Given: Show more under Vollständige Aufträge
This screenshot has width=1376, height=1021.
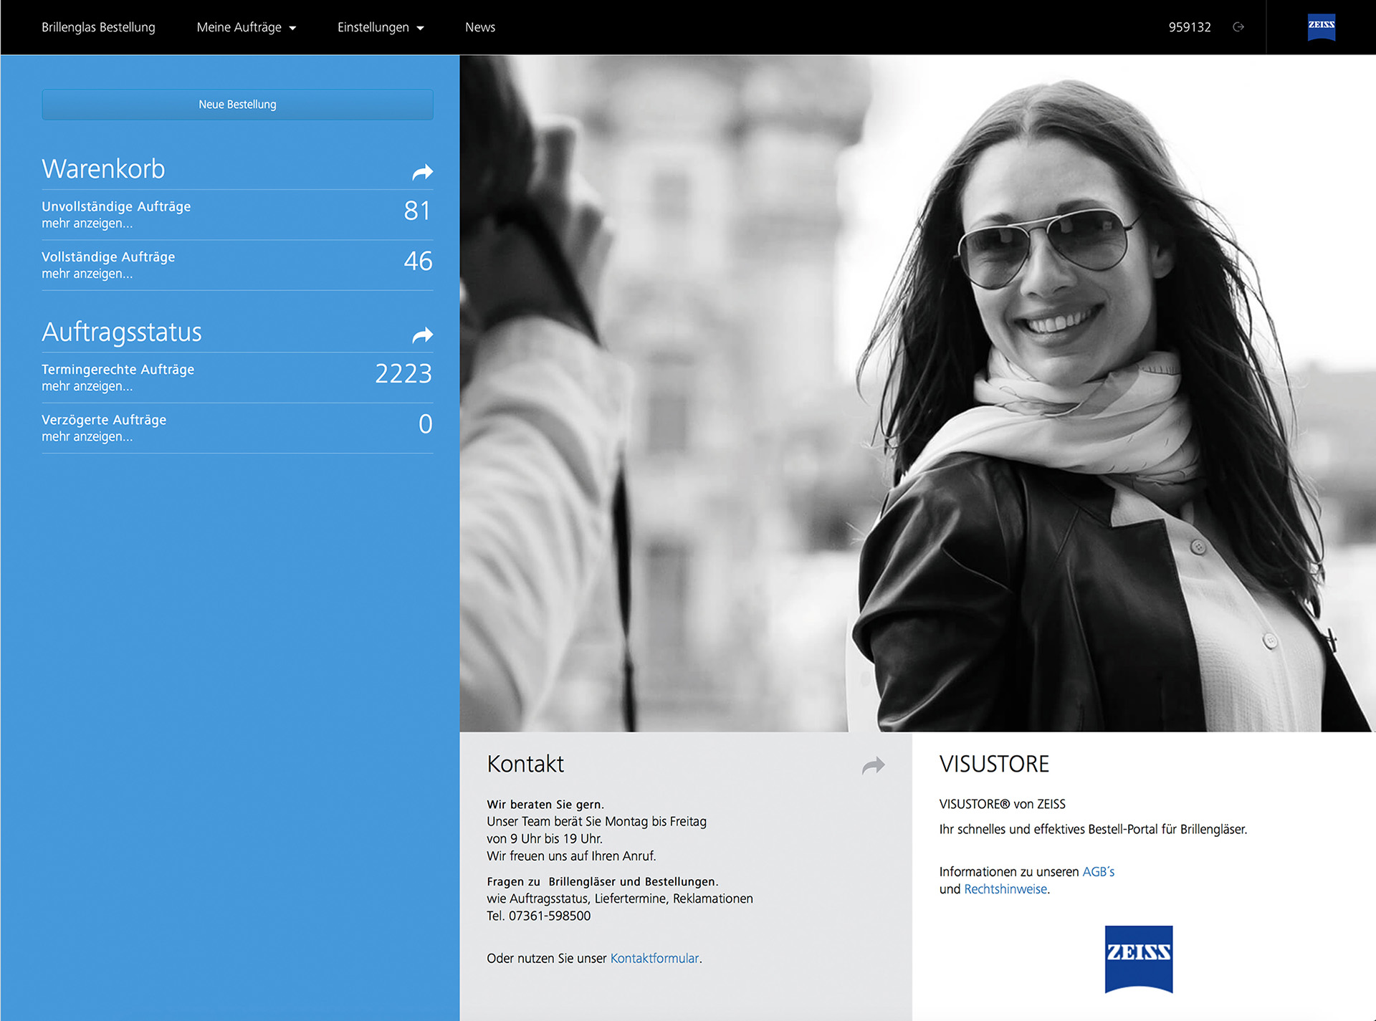Looking at the screenshot, I should (x=87, y=274).
